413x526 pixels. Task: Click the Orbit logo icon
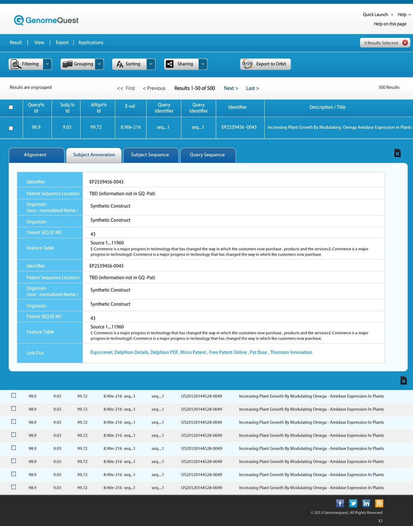tap(248, 64)
